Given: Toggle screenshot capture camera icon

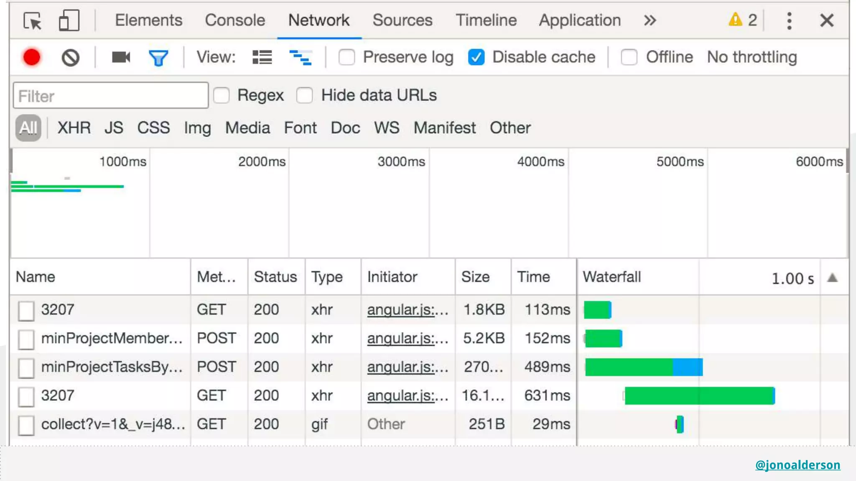Looking at the screenshot, I should (x=121, y=57).
